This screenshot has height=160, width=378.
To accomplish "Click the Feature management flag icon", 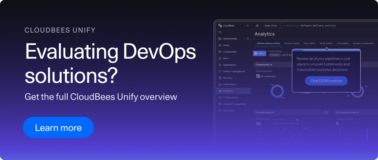I will coord(220,71).
